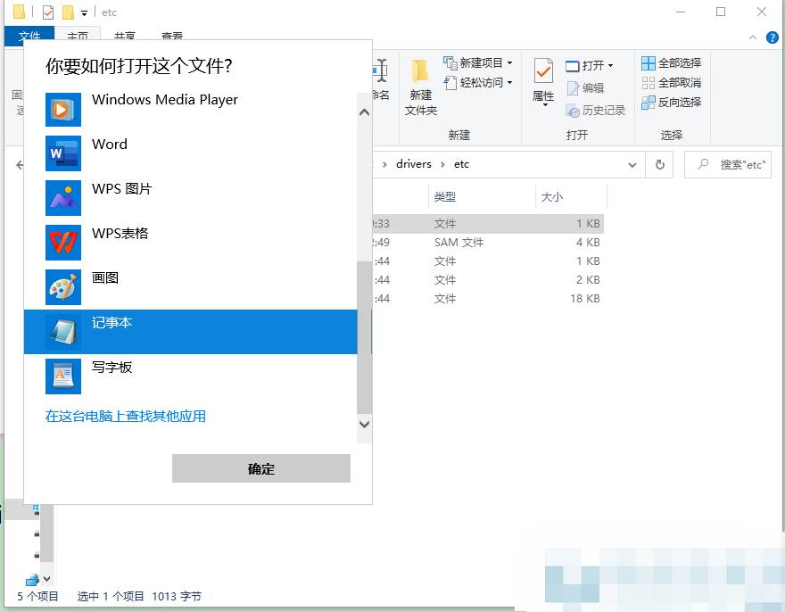Expand the path chevron before etc

pyautogui.click(x=442, y=164)
